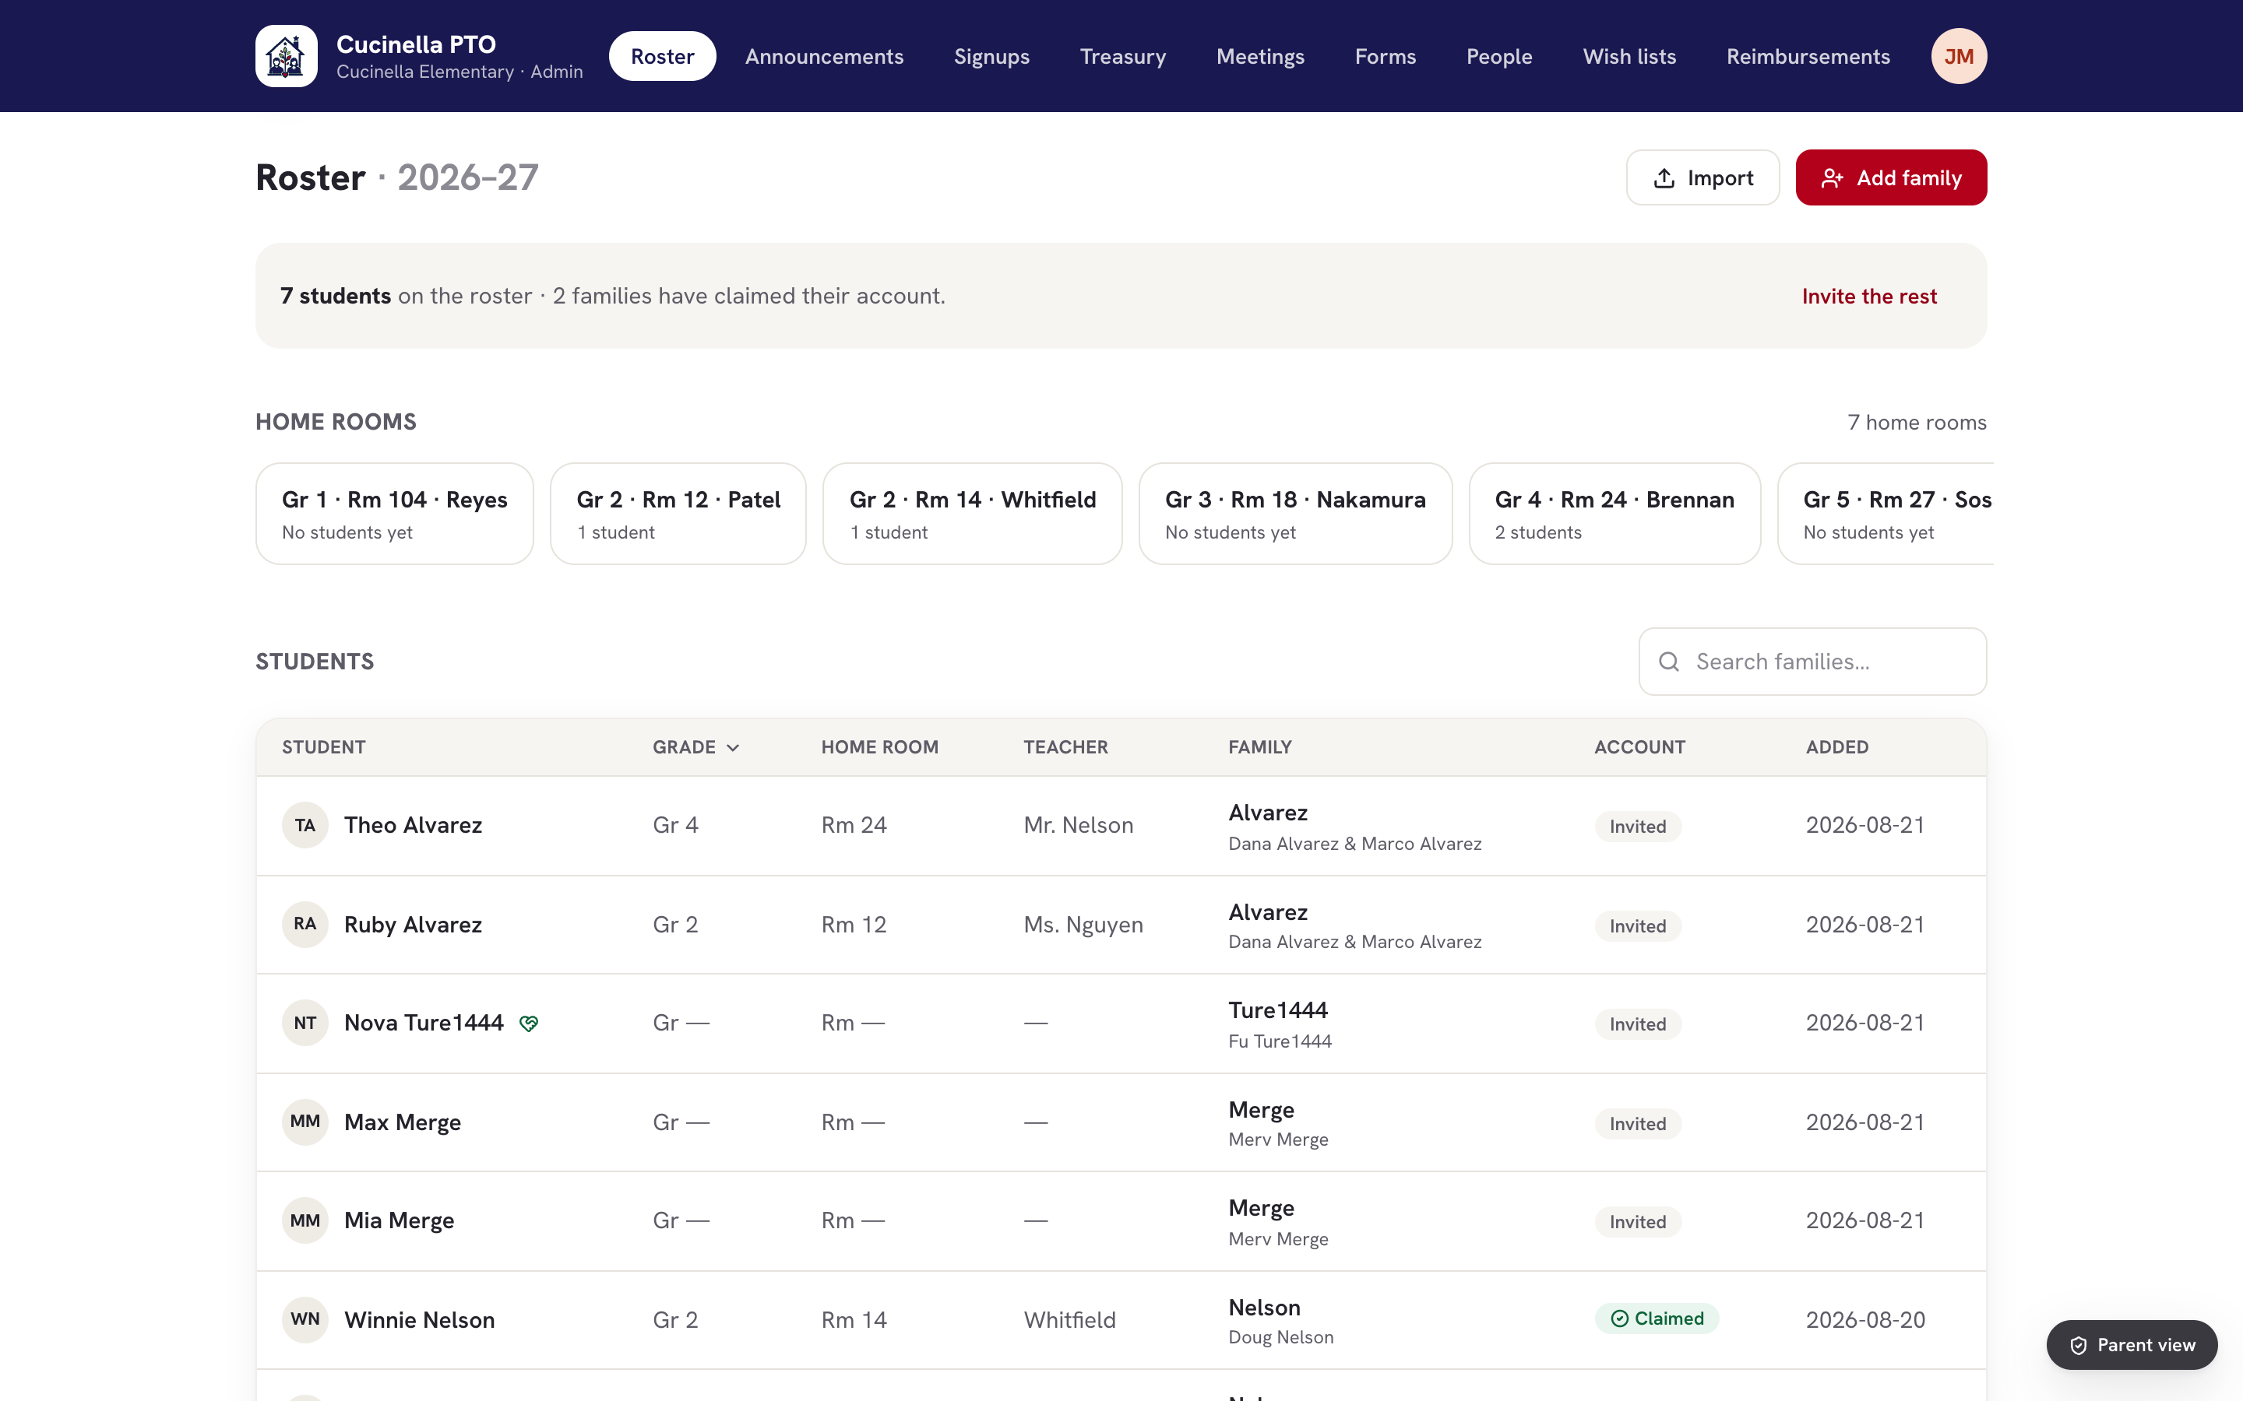This screenshot has height=1401, width=2243.
Task: Open student Nova Ture1444
Action: point(424,1023)
